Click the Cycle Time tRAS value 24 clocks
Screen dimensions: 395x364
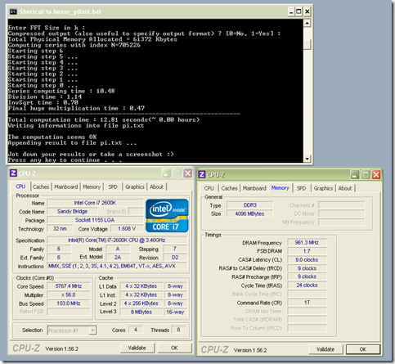307,285
